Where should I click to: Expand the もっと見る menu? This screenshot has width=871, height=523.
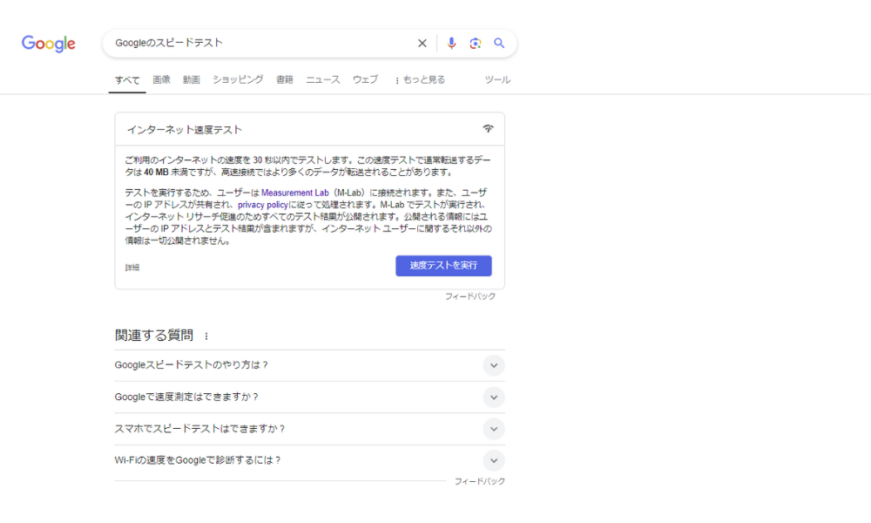pyautogui.click(x=420, y=80)
